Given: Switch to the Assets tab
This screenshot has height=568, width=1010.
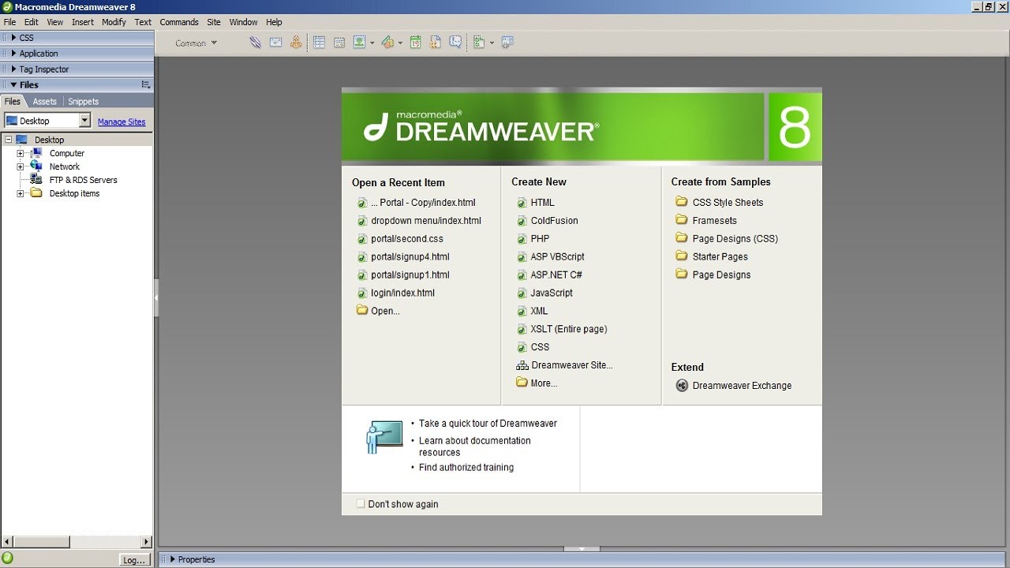Looking at the screenshot, I should click(x=44, y=101).
